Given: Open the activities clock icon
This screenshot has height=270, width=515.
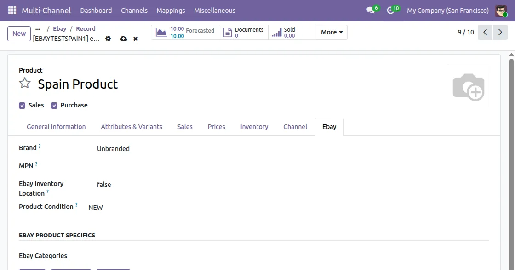Looking at the screenshot, I should pos(390,11).
